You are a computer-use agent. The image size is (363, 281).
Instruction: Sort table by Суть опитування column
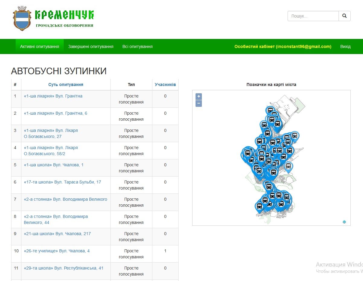click(66, 85)
